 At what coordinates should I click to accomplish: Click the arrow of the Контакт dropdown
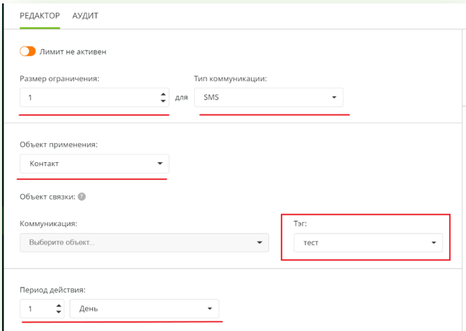click(x=159, y=163)
